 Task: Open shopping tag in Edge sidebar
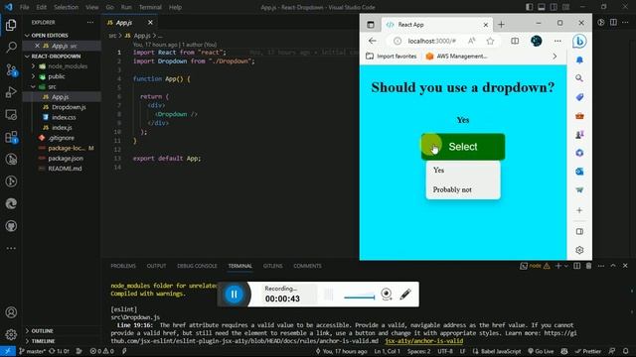coord(579,97)
